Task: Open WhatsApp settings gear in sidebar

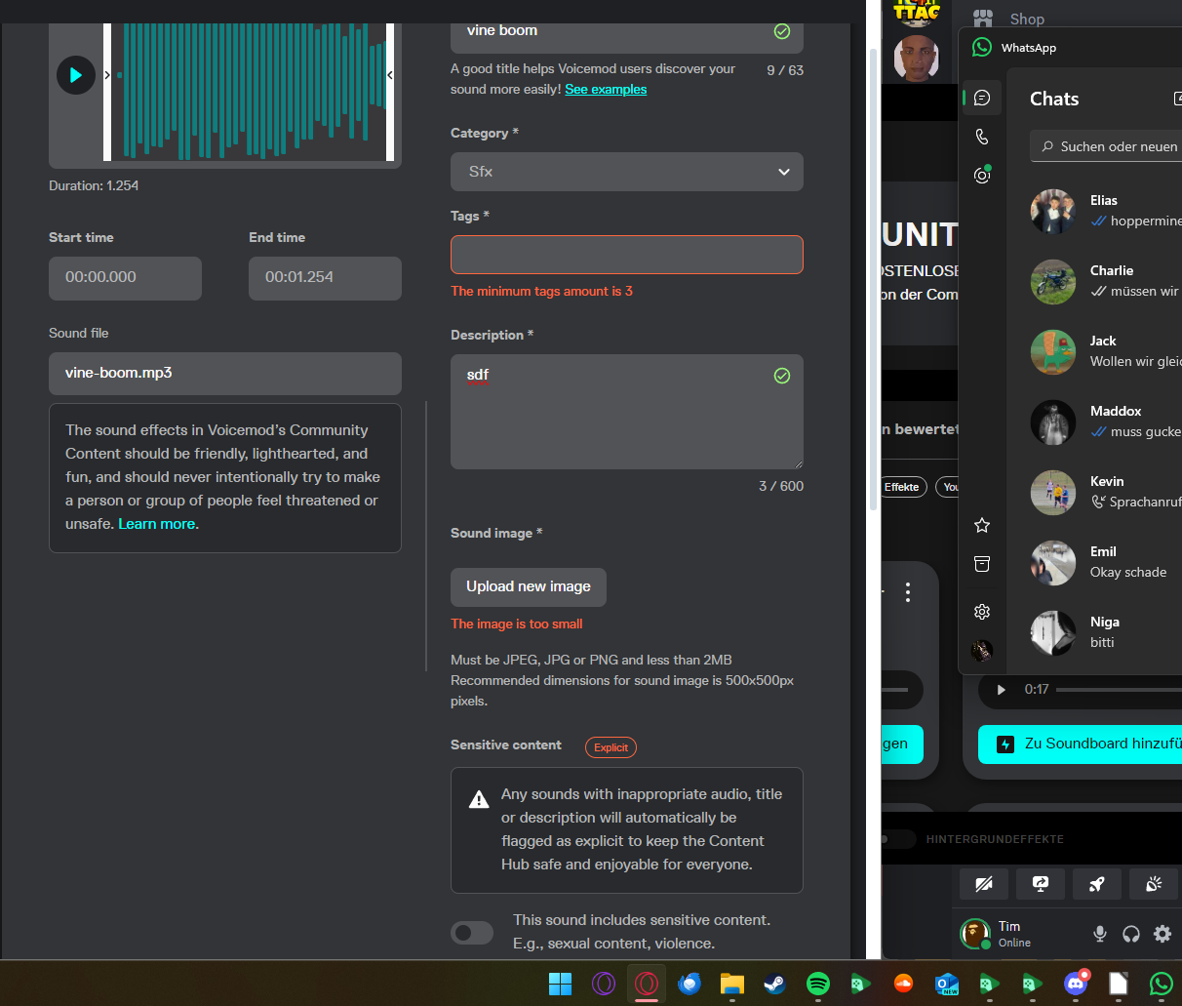Action: click(x=982, y=612)
